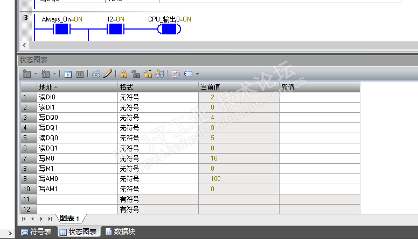Select row header number 5
The height and width of the screenshot is (239, 418).
point(29,138)
